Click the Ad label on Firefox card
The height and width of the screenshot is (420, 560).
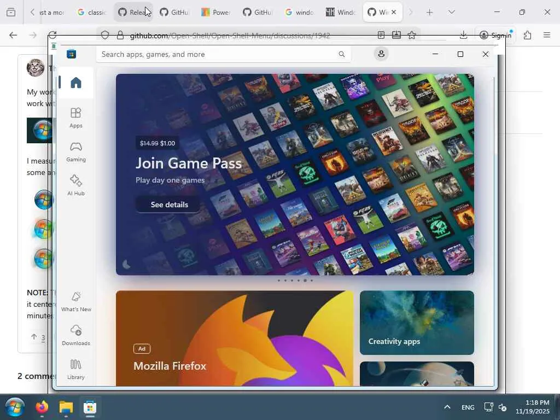pos(142,348)
